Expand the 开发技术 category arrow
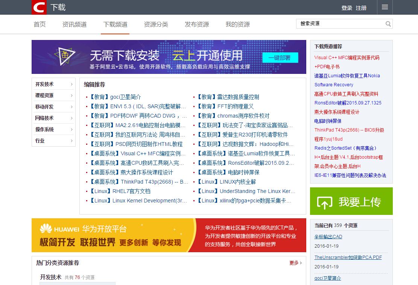This screenshot has width=418, height=285. tap(72, 84)
